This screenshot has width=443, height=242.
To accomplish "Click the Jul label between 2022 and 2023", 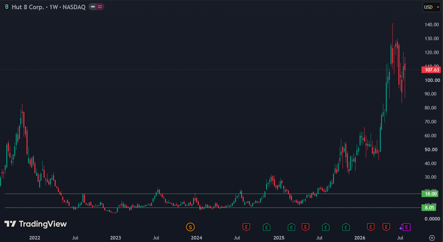I will pos(75,238).
